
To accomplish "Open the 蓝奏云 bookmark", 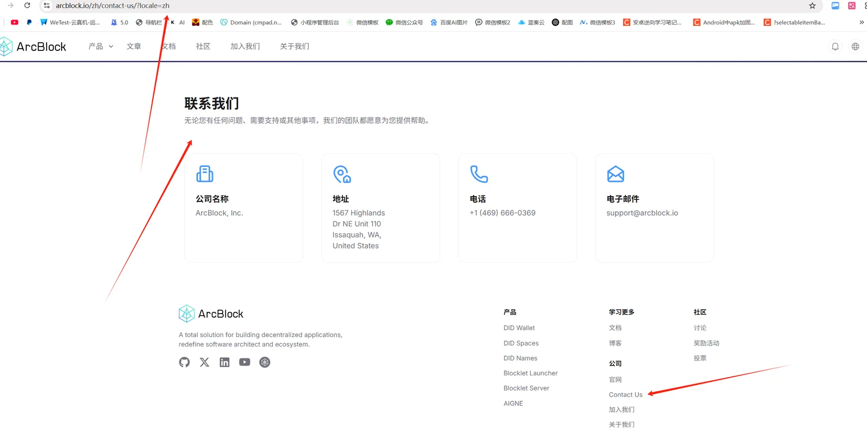I will click(531, 22).
